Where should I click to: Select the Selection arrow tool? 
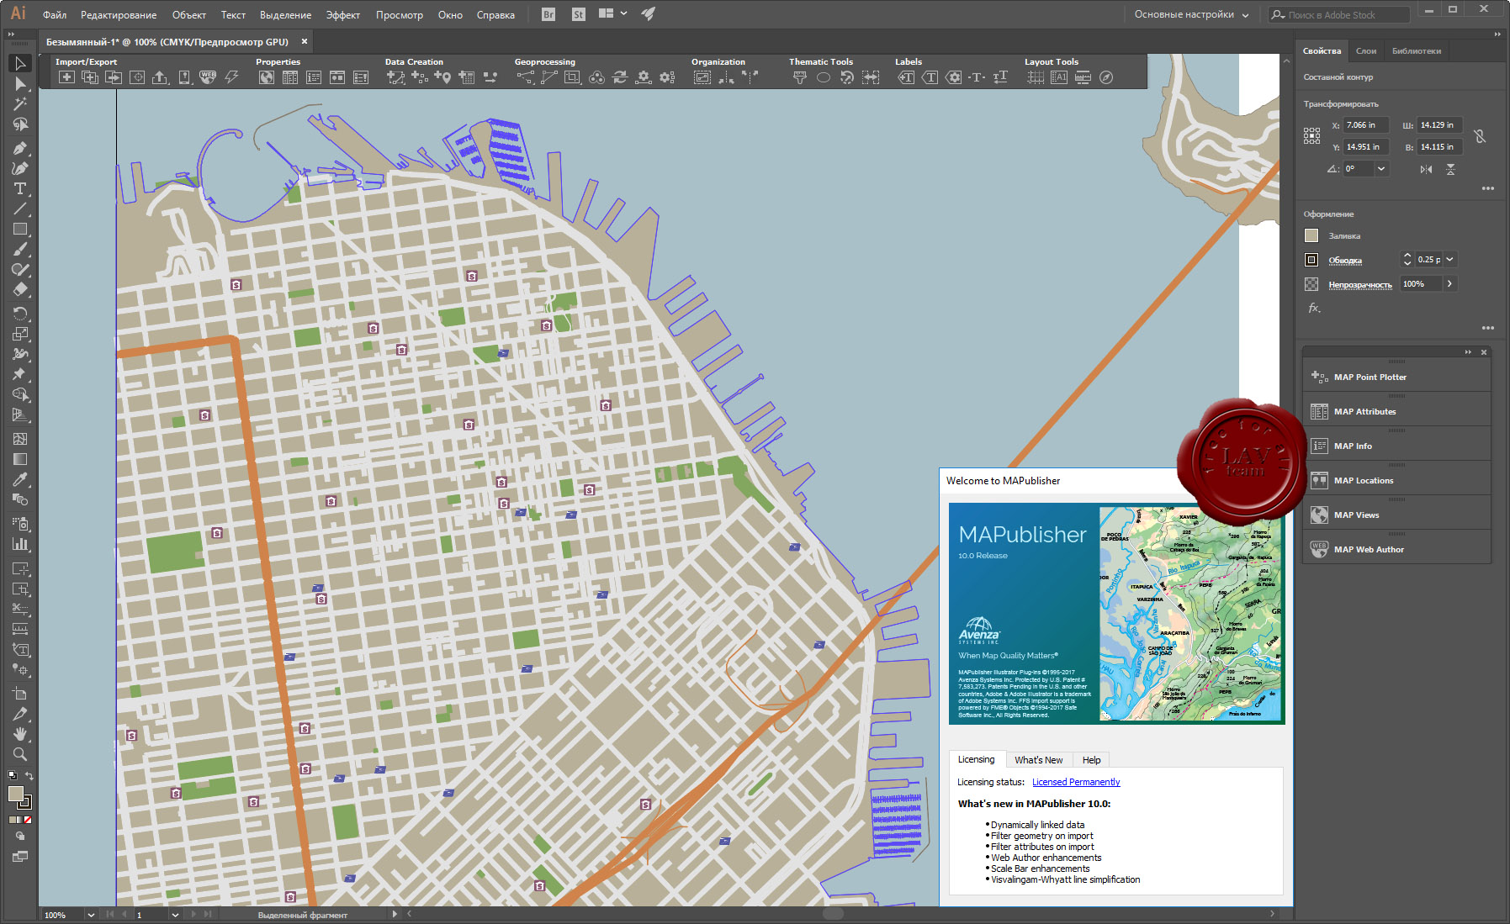click(20, 64)
